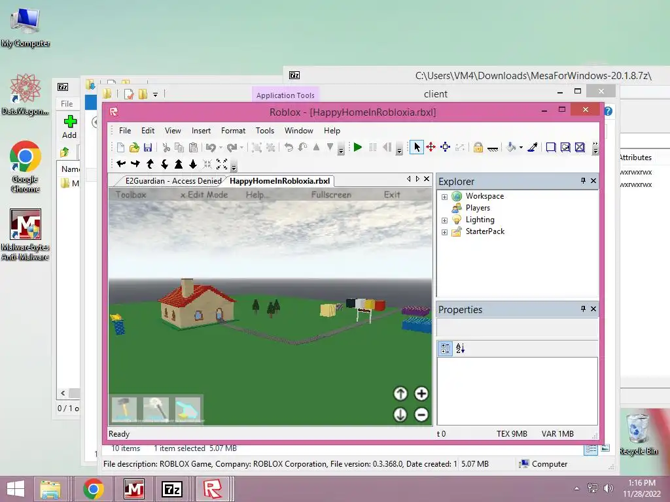Click the Pause simulation icon
The image size is (670, 502).
[372, 147]
